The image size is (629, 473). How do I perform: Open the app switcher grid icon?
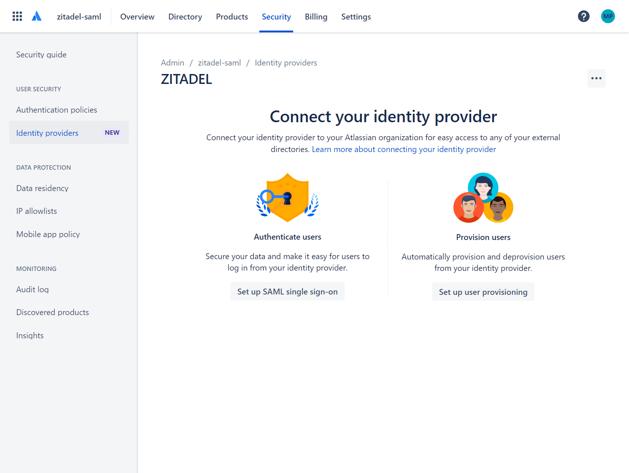(x=17, y=16)
